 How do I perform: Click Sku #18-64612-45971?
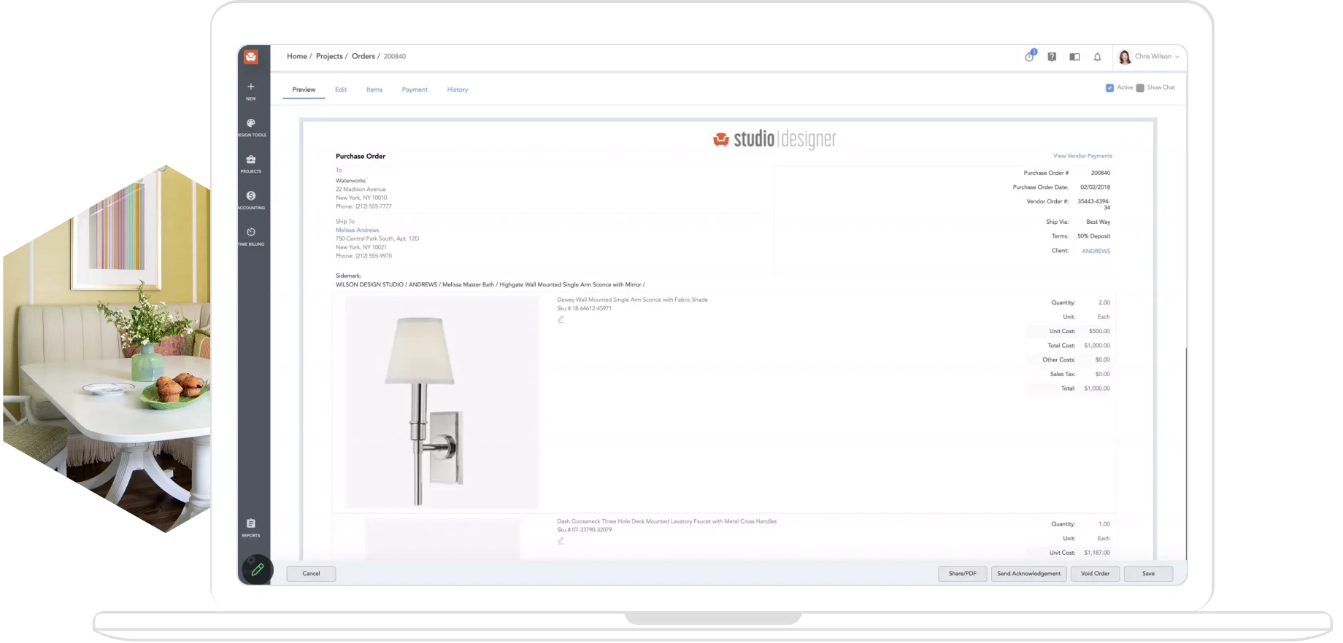[584, 308]
